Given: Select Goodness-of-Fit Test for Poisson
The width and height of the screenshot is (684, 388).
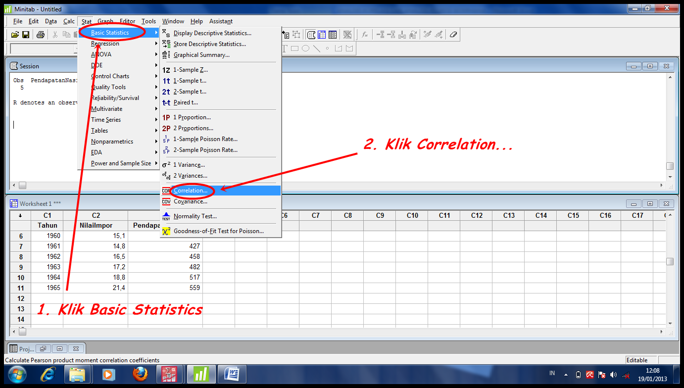Looking at the screenshot, I should point(221,231).
